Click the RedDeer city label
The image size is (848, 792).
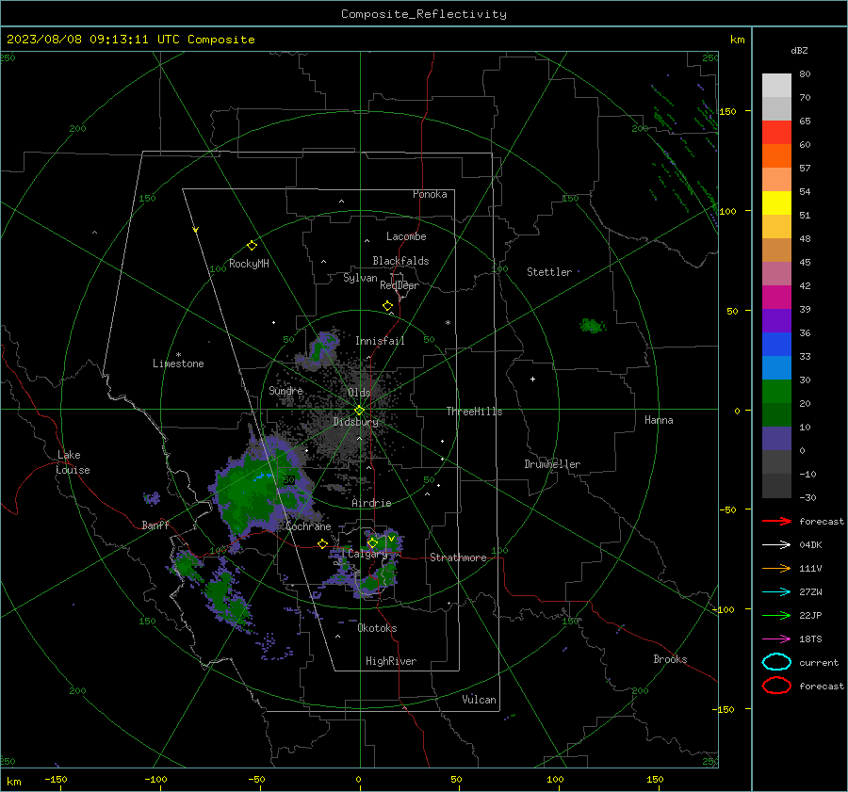(400, 285)
